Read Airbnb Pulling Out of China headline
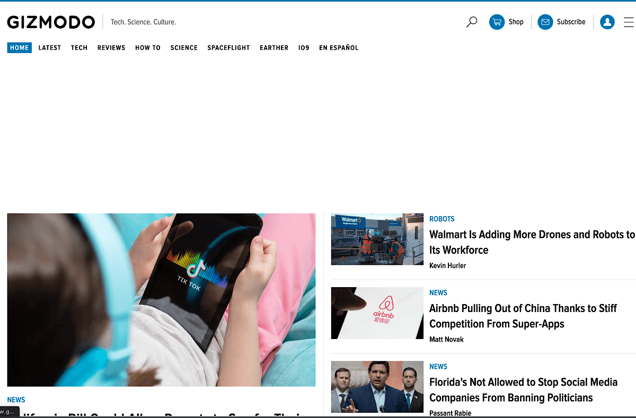 (x=523, y=316)
